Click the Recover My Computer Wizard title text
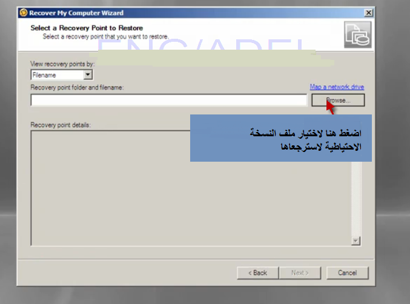 point(76,13)
